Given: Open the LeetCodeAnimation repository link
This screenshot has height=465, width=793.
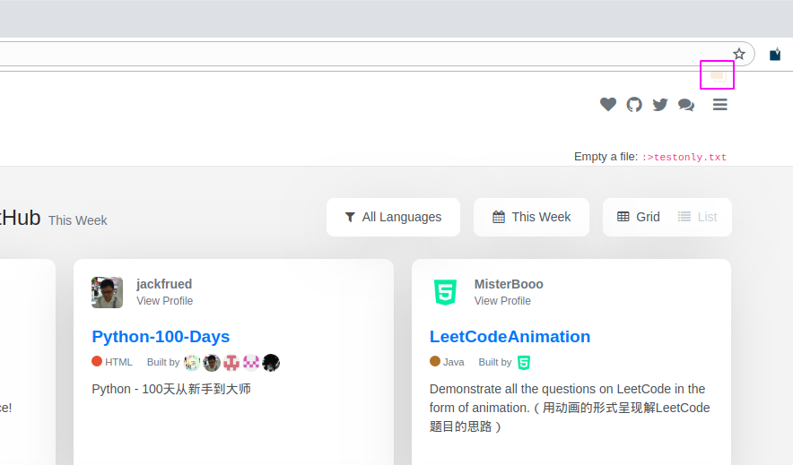Looking at the screenshot, I should click(x=510, y=336).
